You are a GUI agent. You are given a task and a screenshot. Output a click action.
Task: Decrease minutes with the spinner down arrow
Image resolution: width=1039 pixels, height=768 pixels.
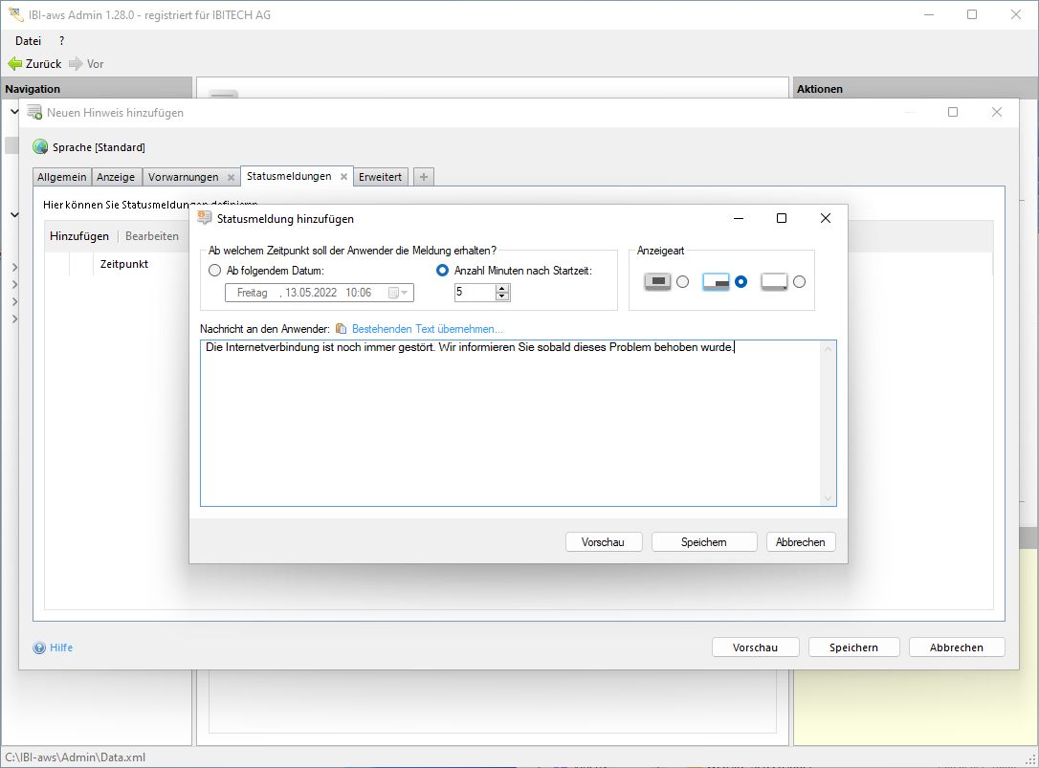502,296
